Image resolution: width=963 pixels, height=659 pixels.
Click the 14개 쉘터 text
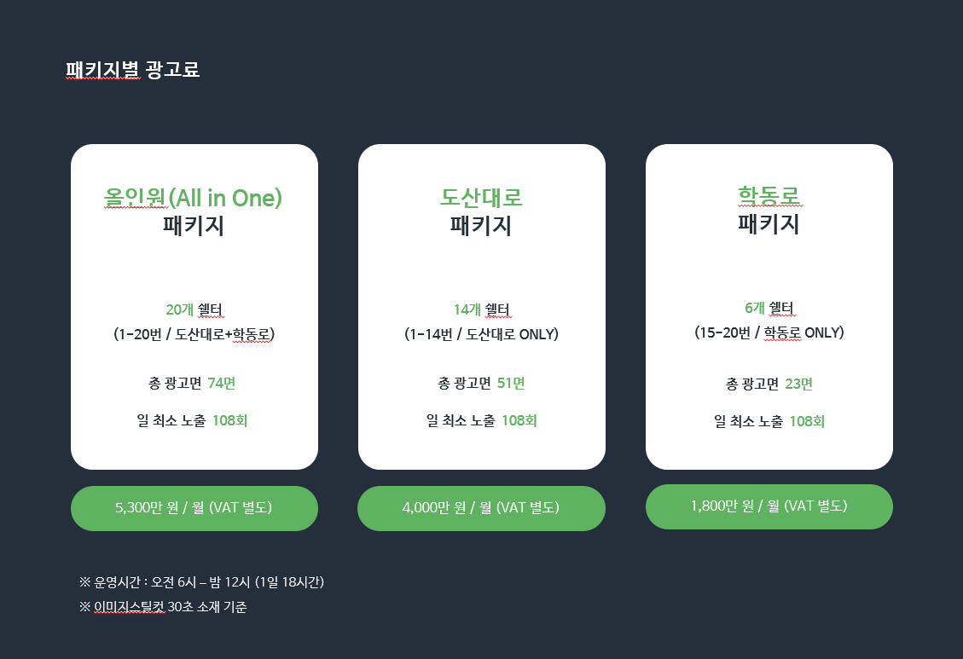(x=482, y=309)
